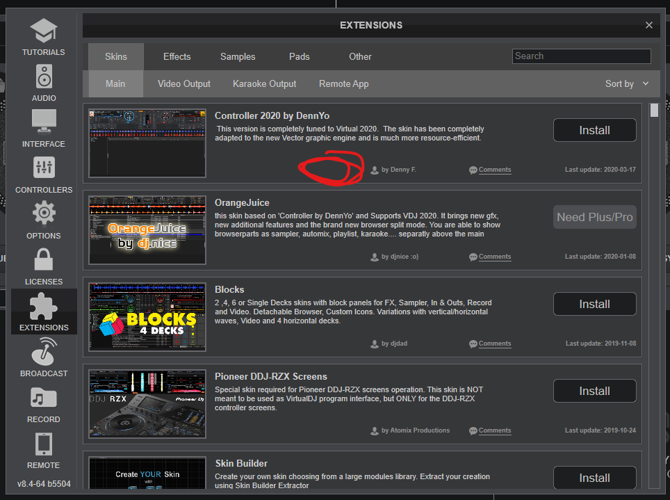Open the Broadcast satellite dish icon
The width and height of the screenshot is (670, 500).
coord(44,351)
